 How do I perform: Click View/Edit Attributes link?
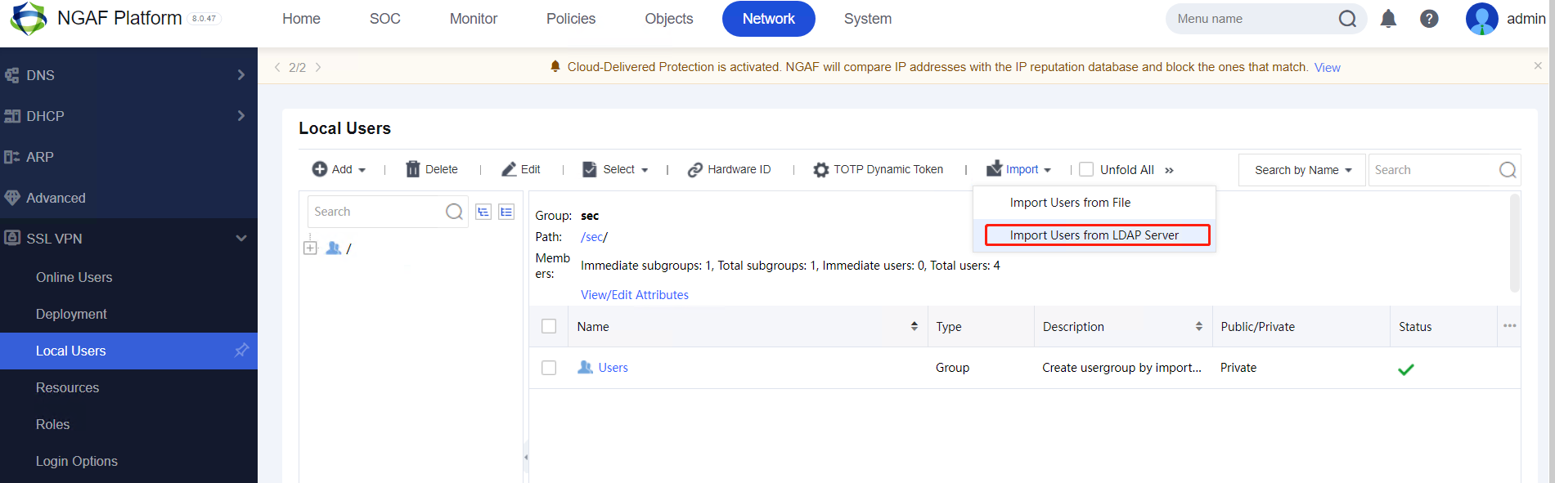(635, 295)
